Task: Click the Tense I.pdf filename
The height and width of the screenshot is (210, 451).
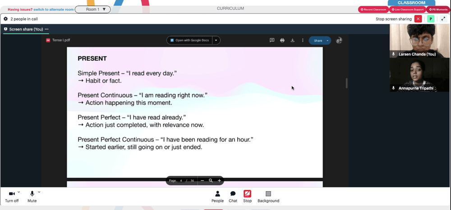Action: click(x=61, y=40)
